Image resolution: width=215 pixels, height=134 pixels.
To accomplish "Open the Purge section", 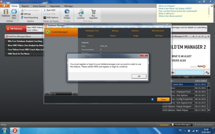I will coord(136,36).
